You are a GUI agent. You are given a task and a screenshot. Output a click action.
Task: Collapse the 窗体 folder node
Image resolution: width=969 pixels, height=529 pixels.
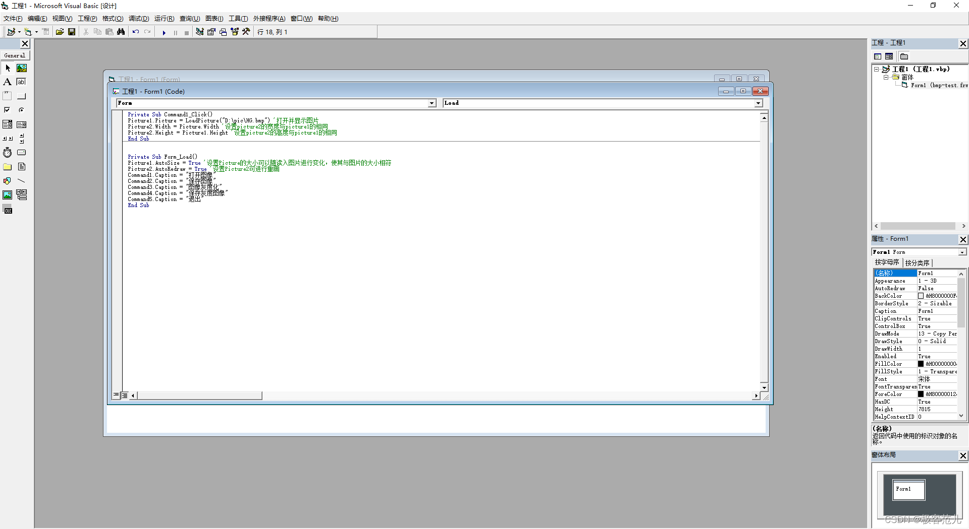[886, 77]
